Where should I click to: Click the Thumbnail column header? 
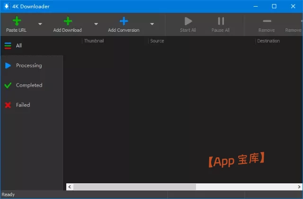pyautogui.click(x=94, y=41)
